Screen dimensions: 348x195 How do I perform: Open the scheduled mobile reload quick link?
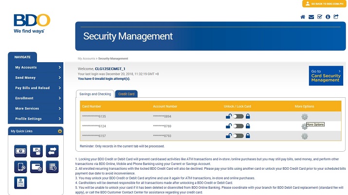pos(20,167)
